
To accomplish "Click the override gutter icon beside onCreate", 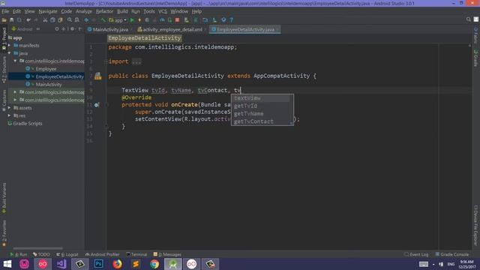I will pyautogui.click(x=97, y=105).
